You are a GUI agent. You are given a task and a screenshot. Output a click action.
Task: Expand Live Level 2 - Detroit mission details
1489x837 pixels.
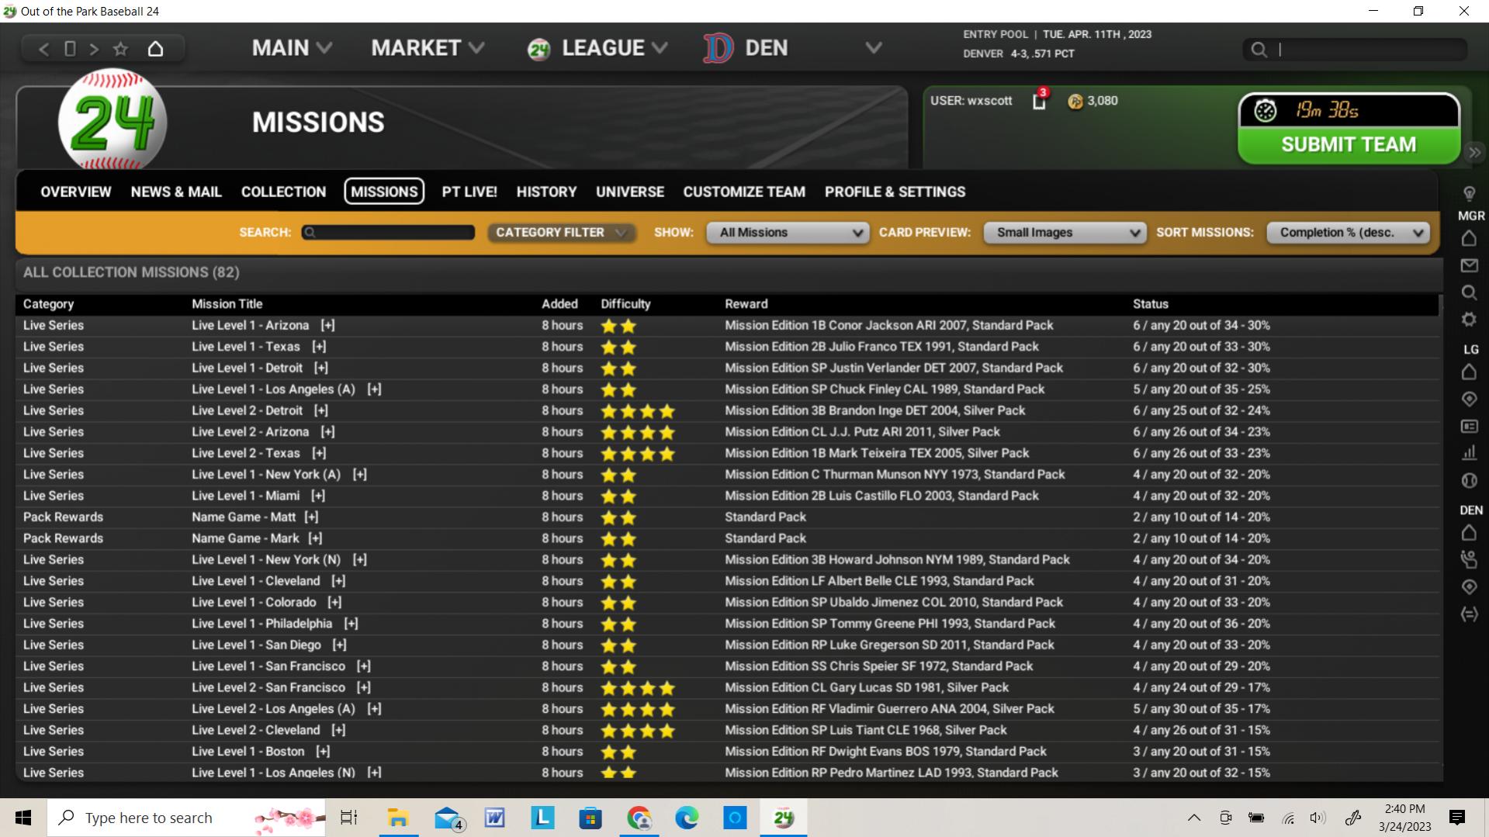click(321, 411)
